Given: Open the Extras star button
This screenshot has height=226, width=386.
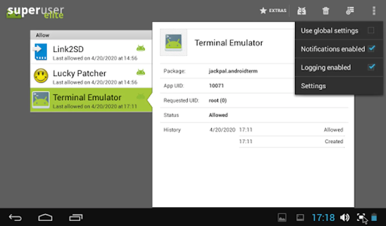Looking at the screenshot, I should click(273, 11).
